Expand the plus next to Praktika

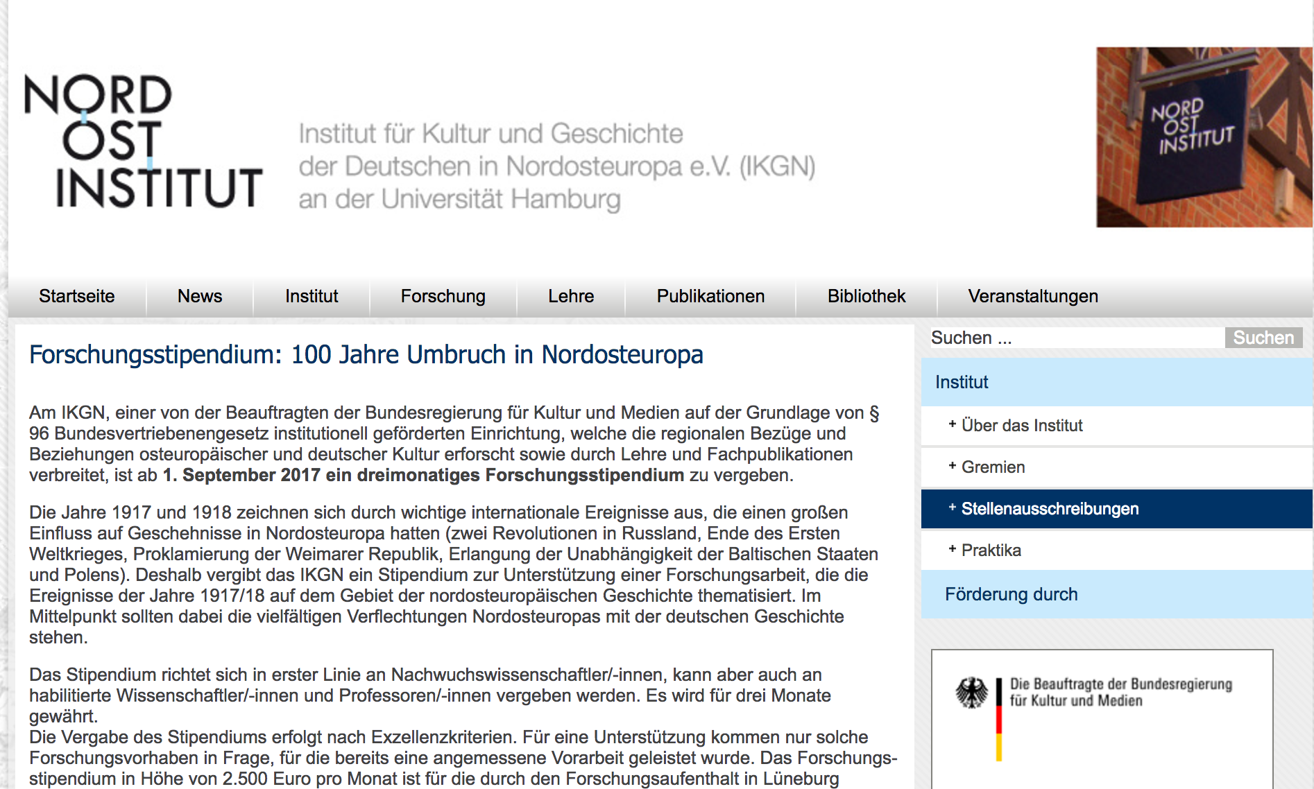click(x=953, y=549)
